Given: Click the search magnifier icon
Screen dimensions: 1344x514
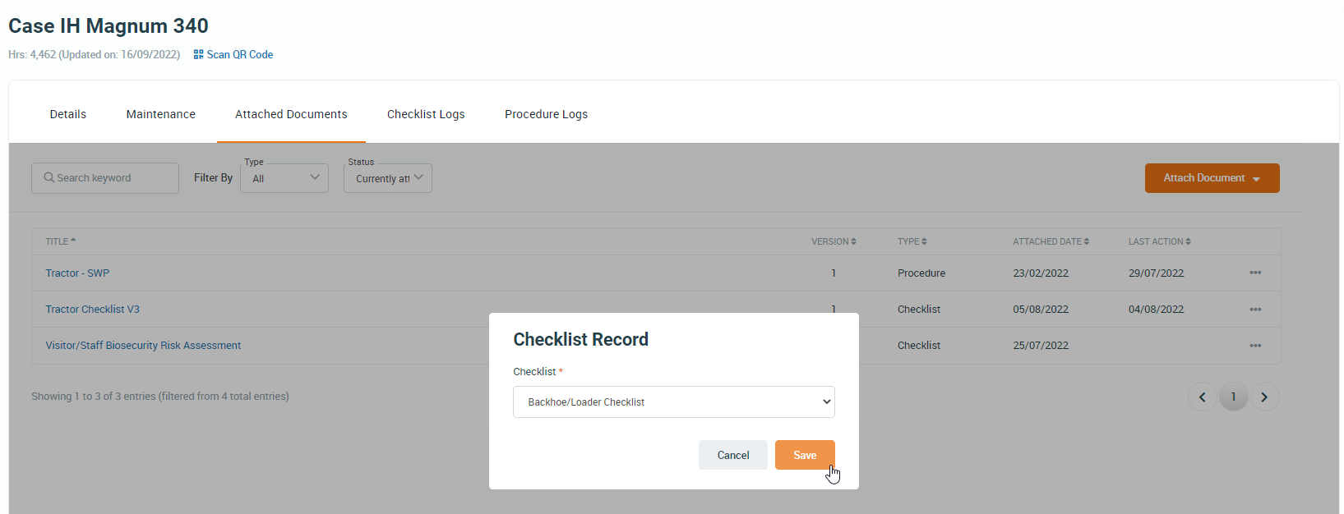Looking at the screenshot, I should coord(49,177).
